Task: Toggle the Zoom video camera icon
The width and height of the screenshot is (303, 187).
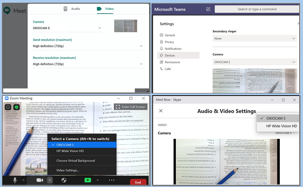Action: 40,180
